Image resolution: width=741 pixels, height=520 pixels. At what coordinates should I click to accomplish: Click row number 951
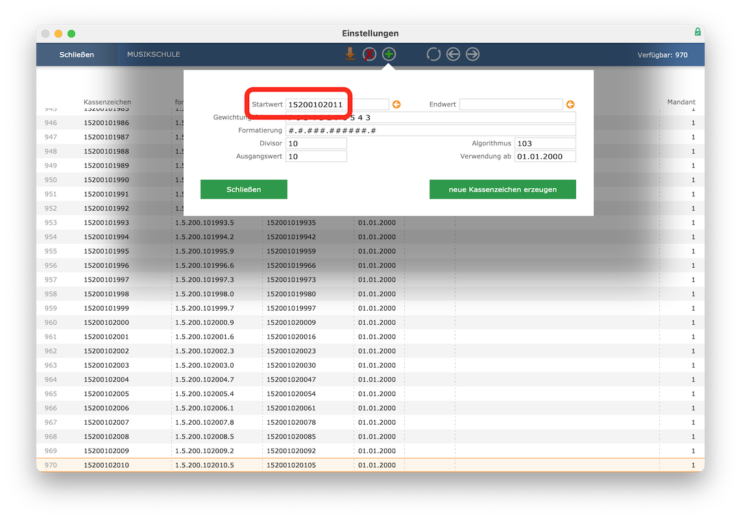pyautogui.click(x=51, y=194)
